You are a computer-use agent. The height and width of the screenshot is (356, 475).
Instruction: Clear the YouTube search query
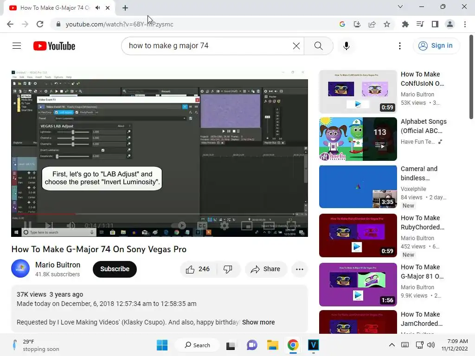pyautogui.click(x=296, y=46)
